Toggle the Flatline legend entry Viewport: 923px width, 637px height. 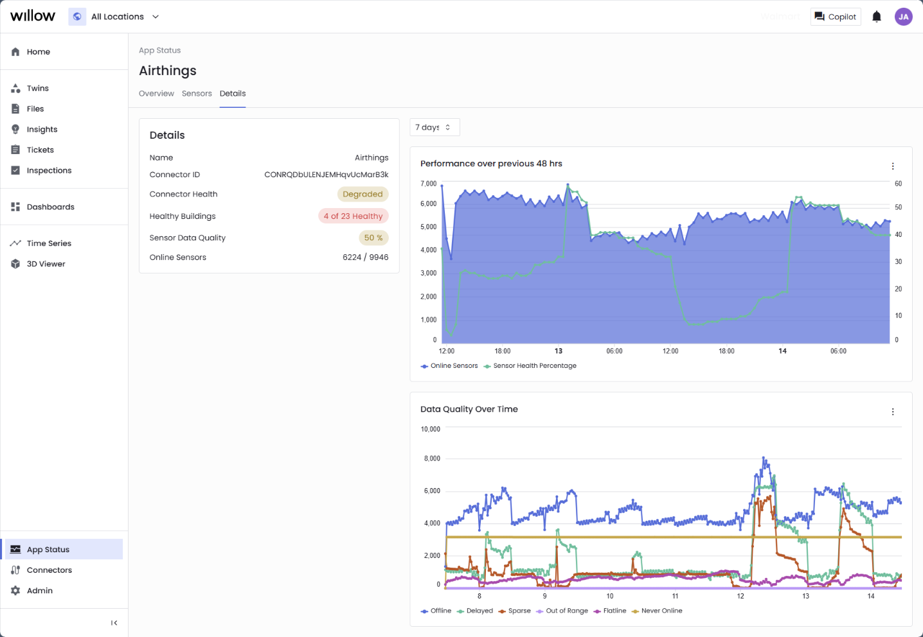click(609, 611)
